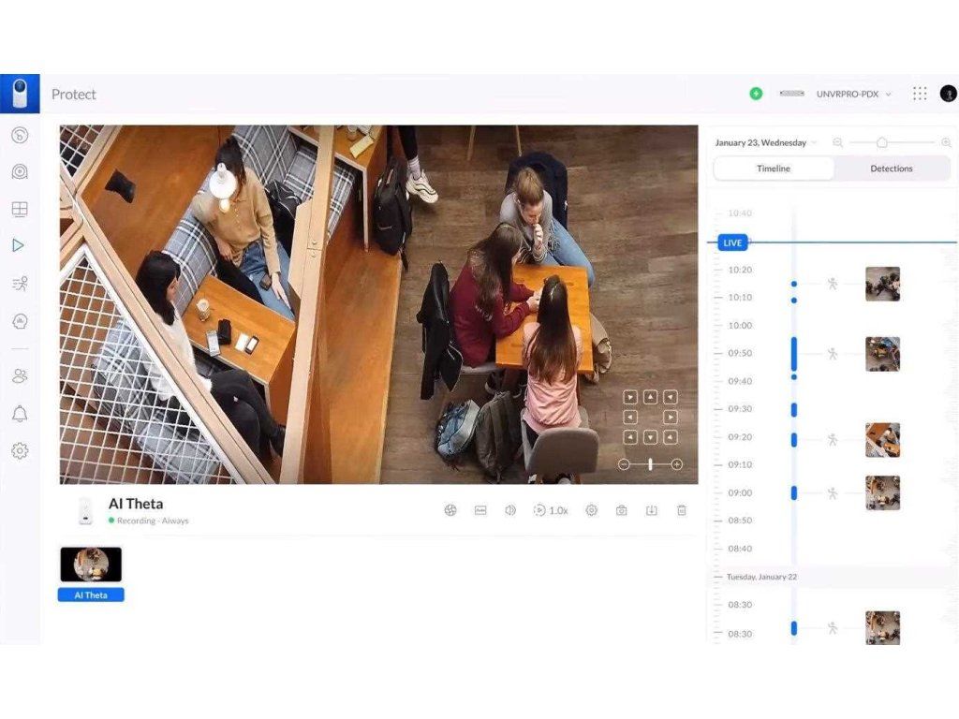Viewport: 959px width, 719px height.
Task: Click PTZ zoom-out minus button on video
Action: 623,464
